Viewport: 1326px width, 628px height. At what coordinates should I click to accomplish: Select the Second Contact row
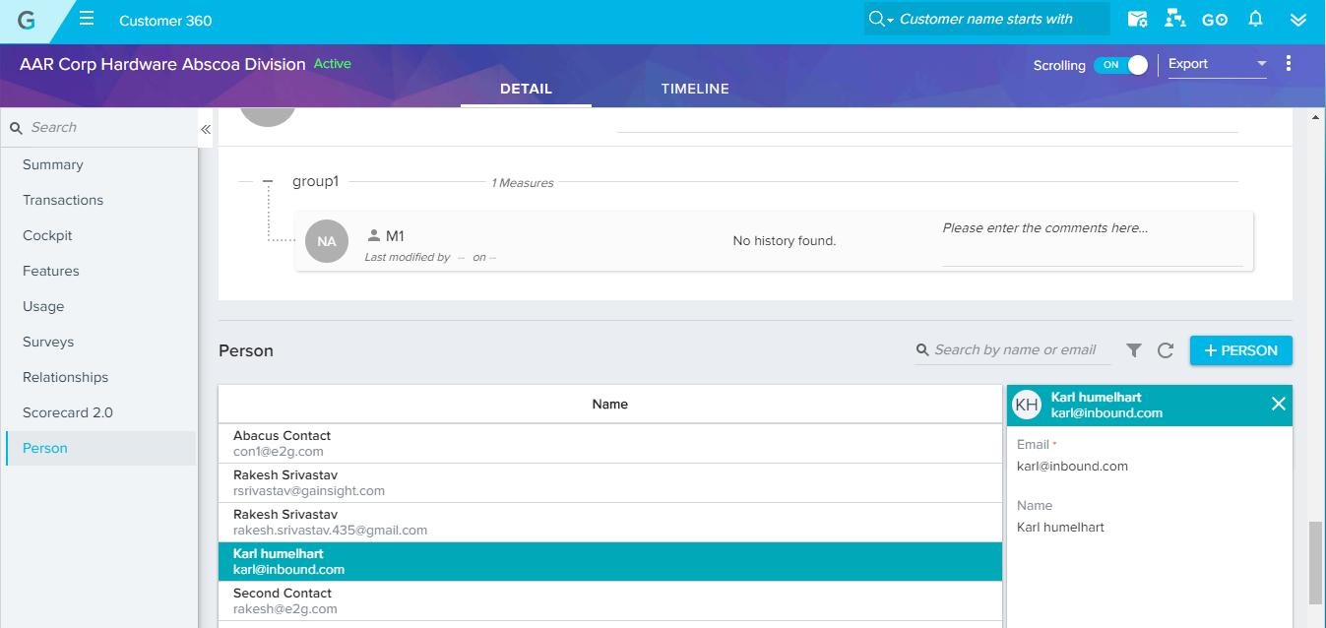(x=610, y=600)
